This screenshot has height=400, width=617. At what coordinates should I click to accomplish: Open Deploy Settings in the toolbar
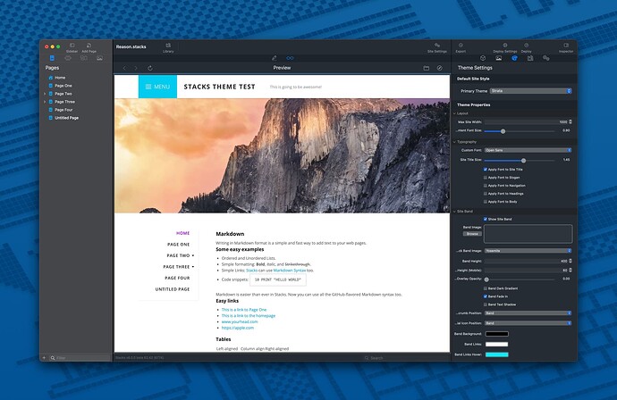pyautogui.click(x=505, y=46)
